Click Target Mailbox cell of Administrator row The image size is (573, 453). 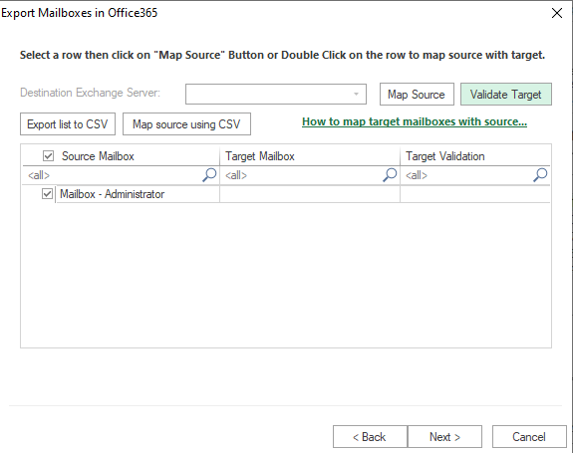[310, 194]
